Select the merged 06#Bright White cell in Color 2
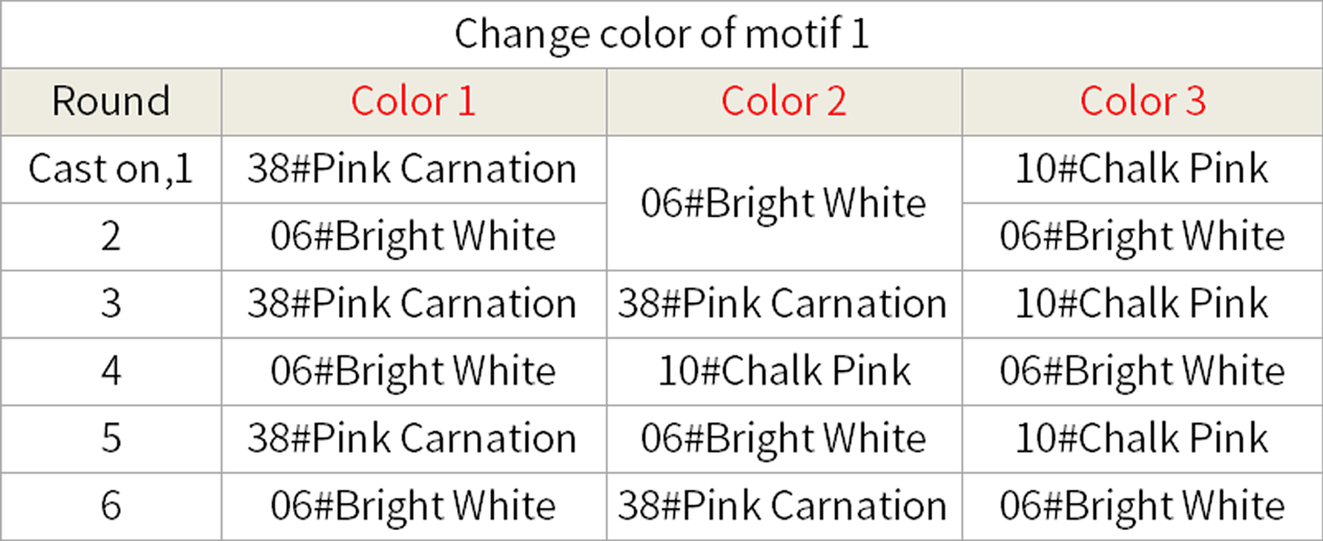This screenshot has width=1323, height=541. click(784, 203)
